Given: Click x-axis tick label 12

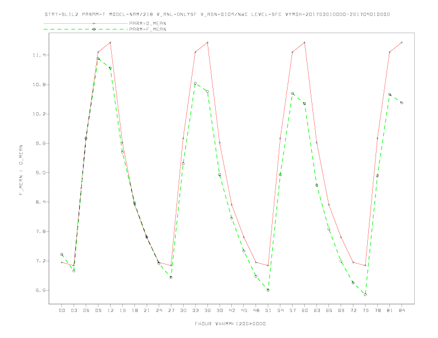Looking at the screenshot, I should point(111,310).
